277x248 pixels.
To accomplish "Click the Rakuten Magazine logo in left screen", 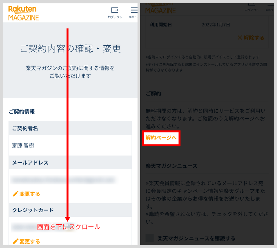I will click(x=23, y=13).
